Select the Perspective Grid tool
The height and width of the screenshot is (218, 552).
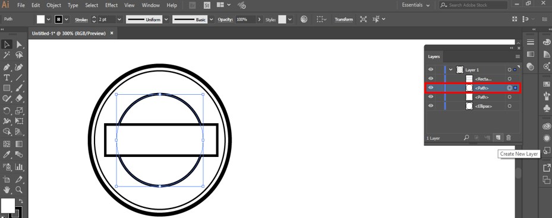coord(19,132)
